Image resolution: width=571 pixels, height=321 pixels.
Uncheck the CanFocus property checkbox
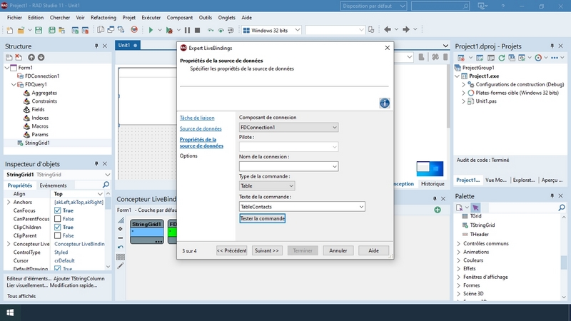[59, 210]
